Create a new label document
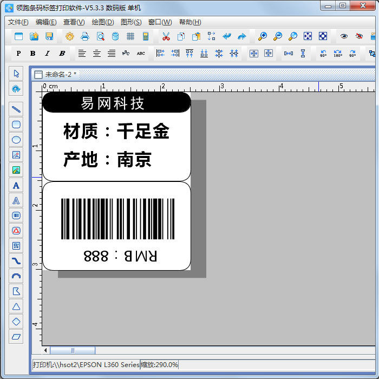The height and width of the screenshot is (379, 379). point(18,36)
